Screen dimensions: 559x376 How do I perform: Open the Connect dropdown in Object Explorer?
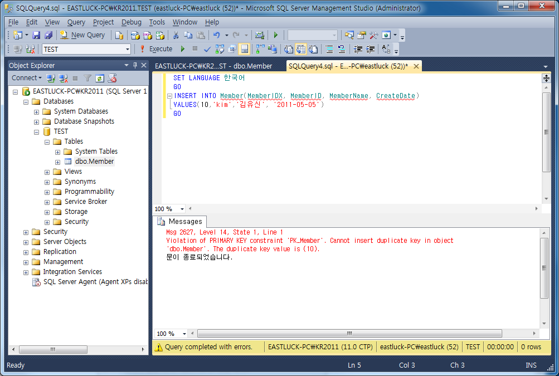pyautogui.click(x=26, y=77)
